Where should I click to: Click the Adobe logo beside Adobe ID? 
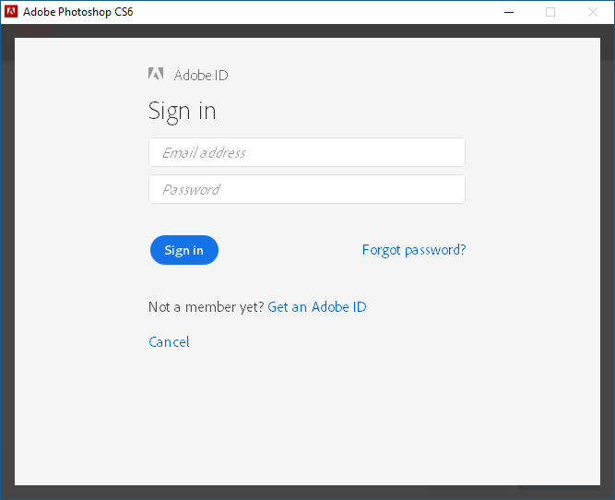coord(156,74)
